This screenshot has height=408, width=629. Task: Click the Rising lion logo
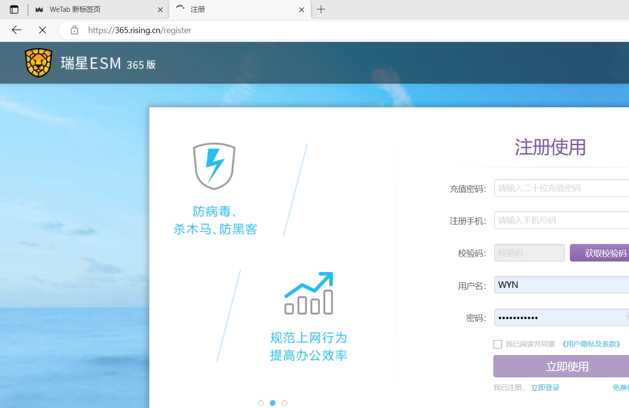tap(38, 63)
